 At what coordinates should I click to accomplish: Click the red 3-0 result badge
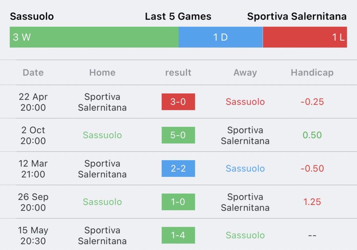(x=178, y=102)
